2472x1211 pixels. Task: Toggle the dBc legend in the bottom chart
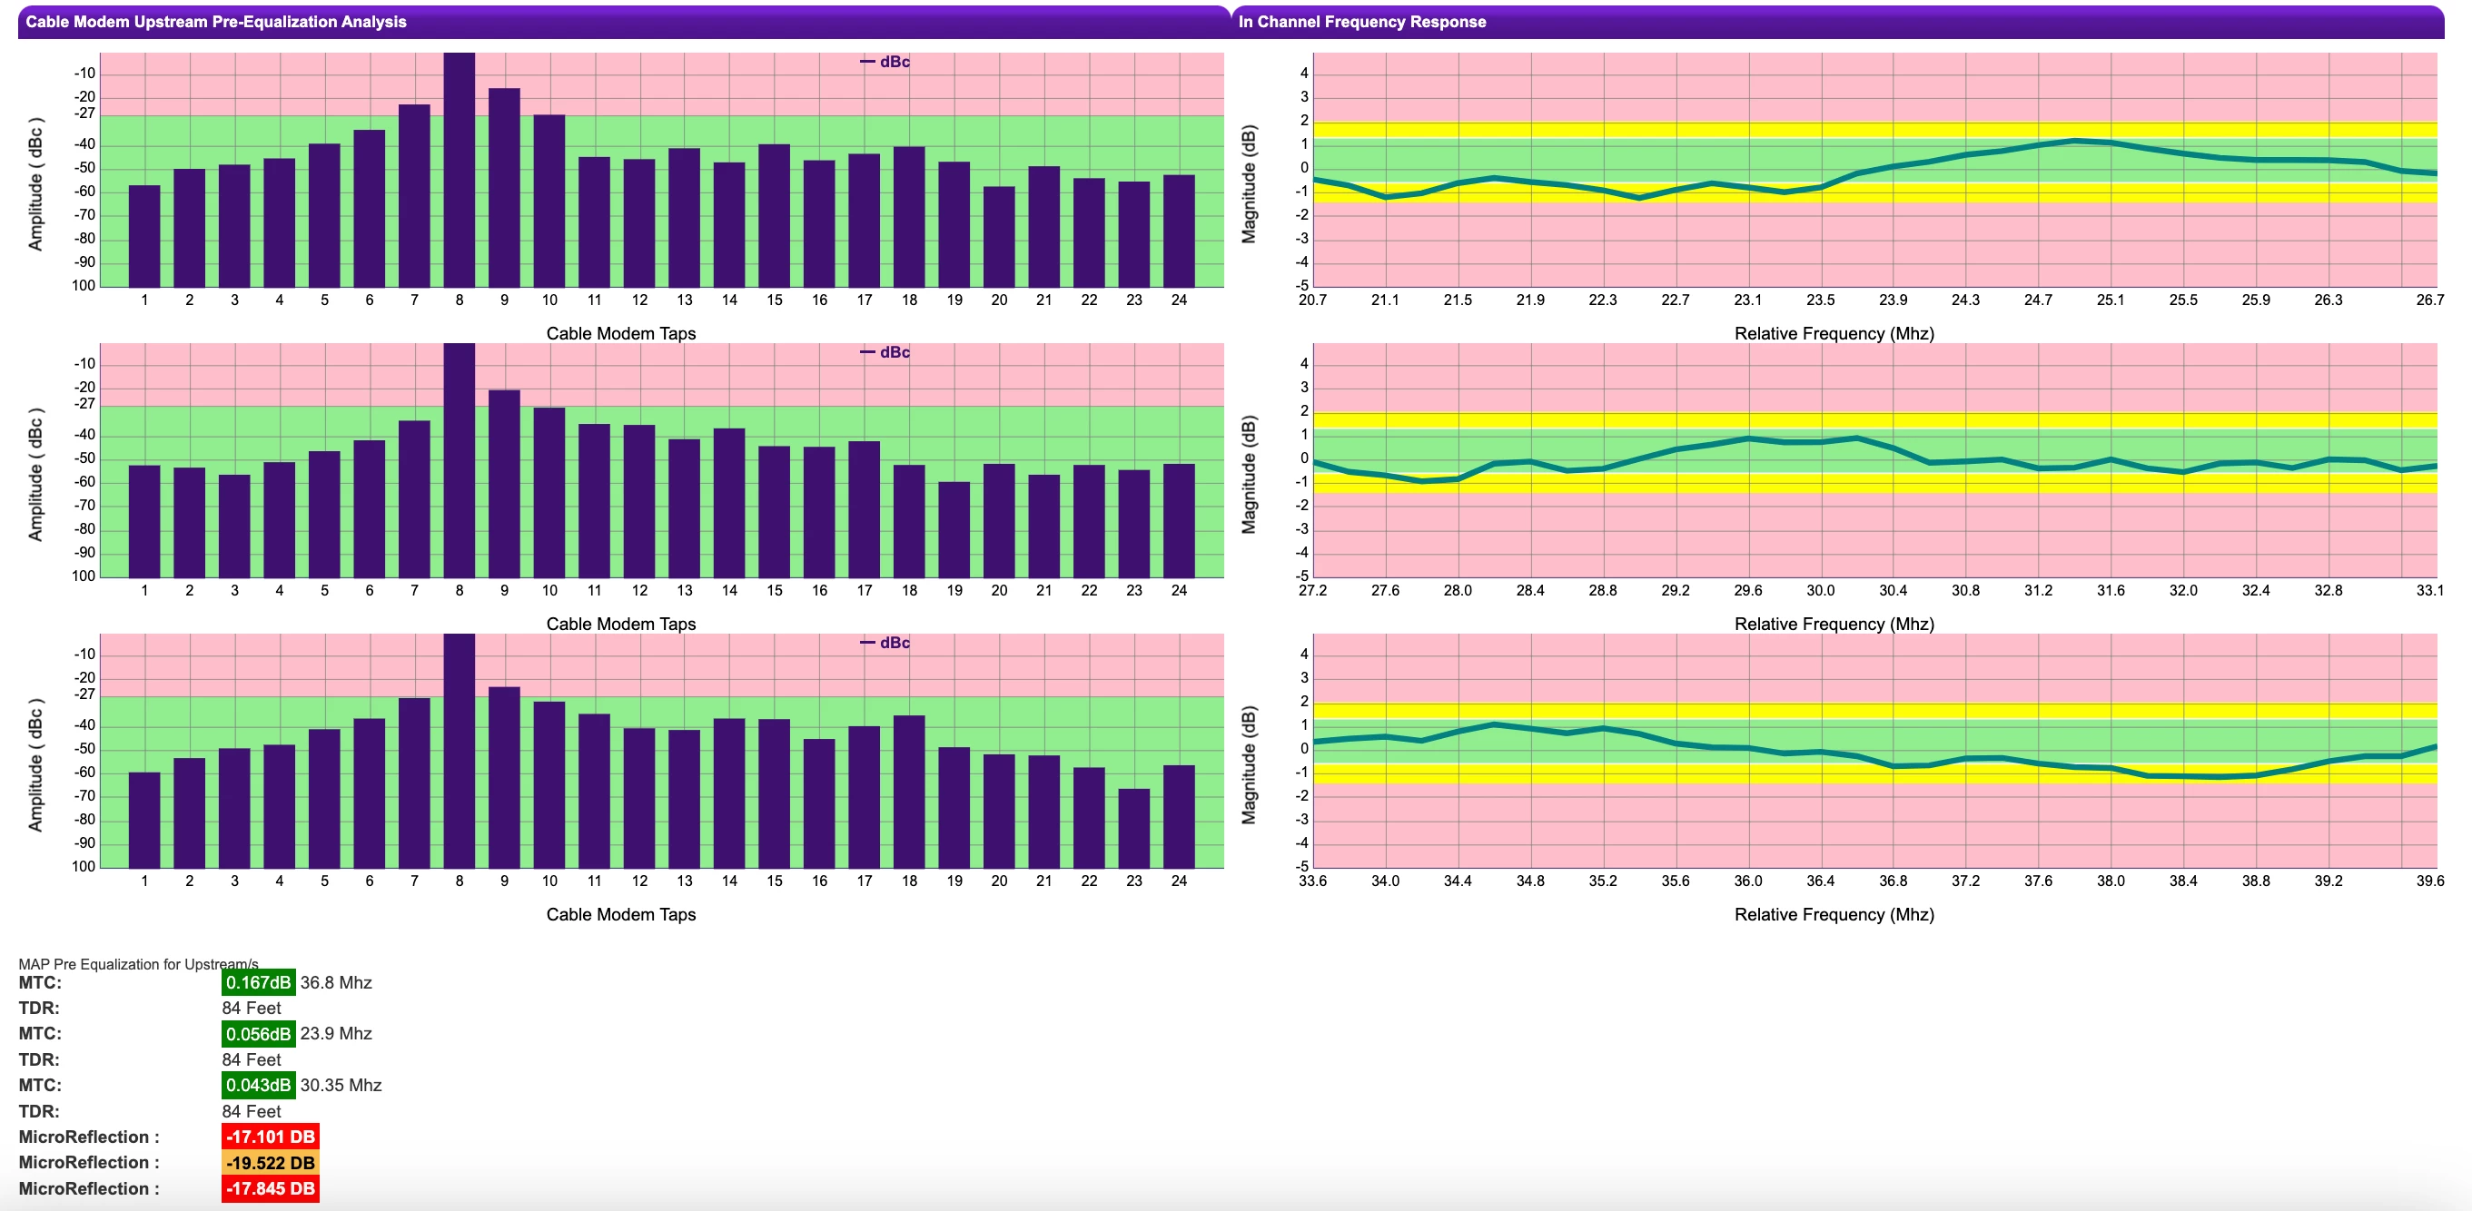885,643
